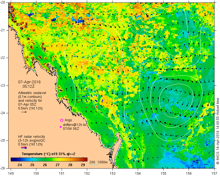Click the colorbar at 26 degrees green

pos(45,159)
